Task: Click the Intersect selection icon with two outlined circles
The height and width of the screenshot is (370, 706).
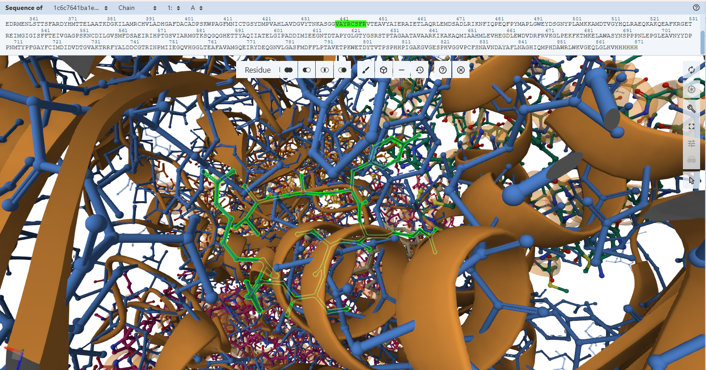Action: click(x=325, y=70)
